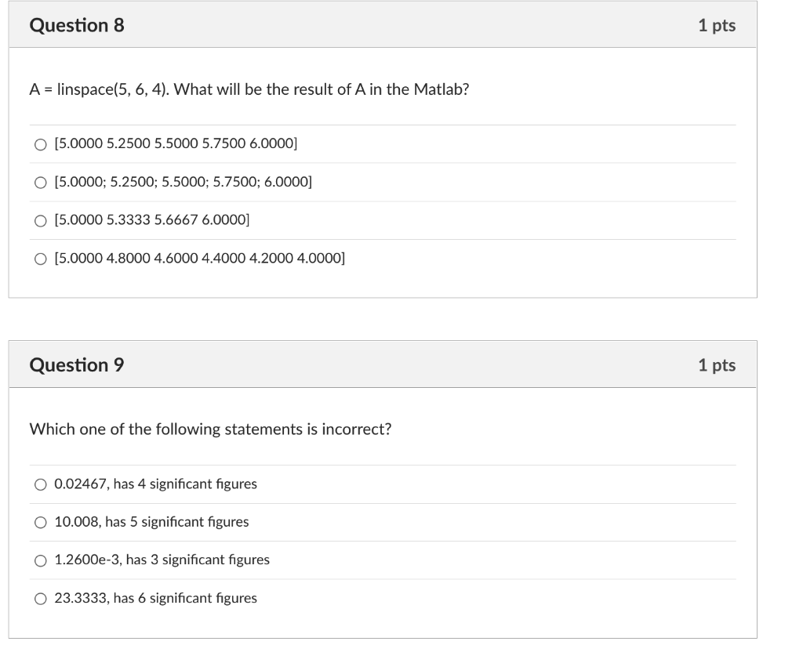This screenshot has height=663, width=803.
Task: Choose [5.0000 5.3333 5.6667 6.0000] option
Action: click(x=151, y=220)
